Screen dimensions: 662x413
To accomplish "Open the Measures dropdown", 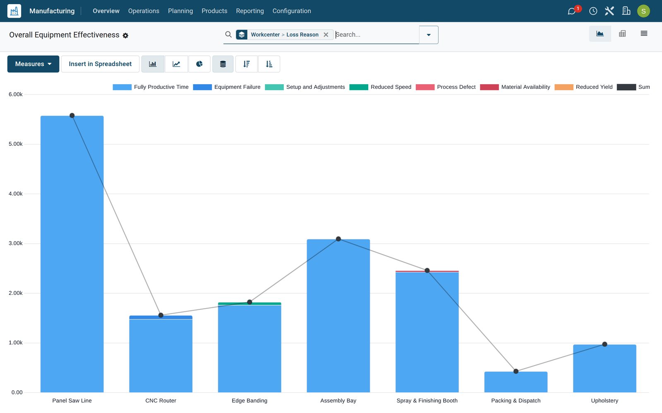I will (33, 64).
